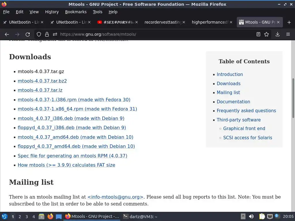295x221 pixels.
Task: Select mtools-4.0.37.tar.gz text entry
Action: [x=41, y=72]
